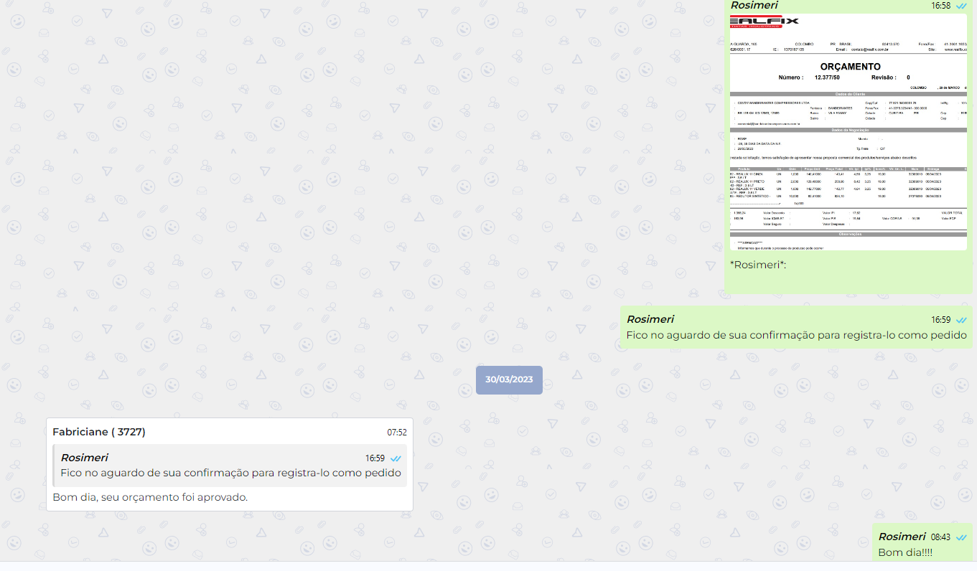The height and width of the screenshot is (571, 977).
Task: Click the "*Rosimeri*:" caption under the image
Action: pyautogui.click(x=758, y=265)
